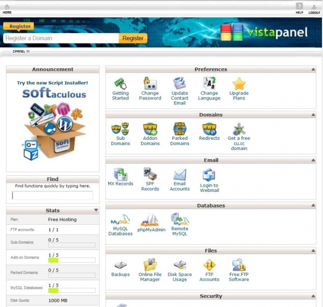Viewport: 323px width, 307px height.
Task: Select the Register tab above the domain field
Action: [19, 26]
